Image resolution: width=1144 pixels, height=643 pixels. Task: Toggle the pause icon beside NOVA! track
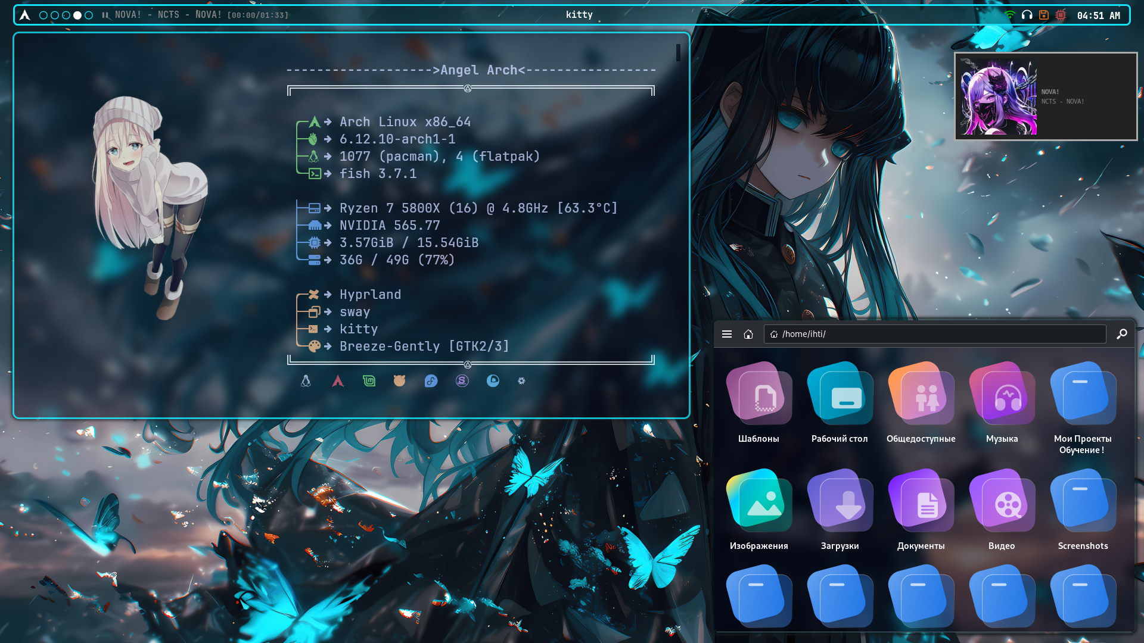coord(105,15)
